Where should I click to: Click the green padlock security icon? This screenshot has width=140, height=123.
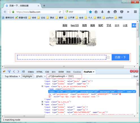[13, 12]
